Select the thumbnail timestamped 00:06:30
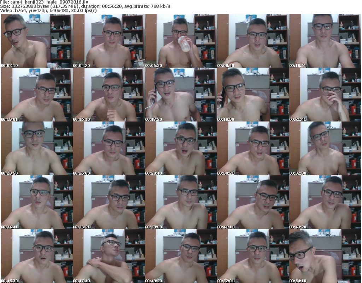 coord(181,41)
